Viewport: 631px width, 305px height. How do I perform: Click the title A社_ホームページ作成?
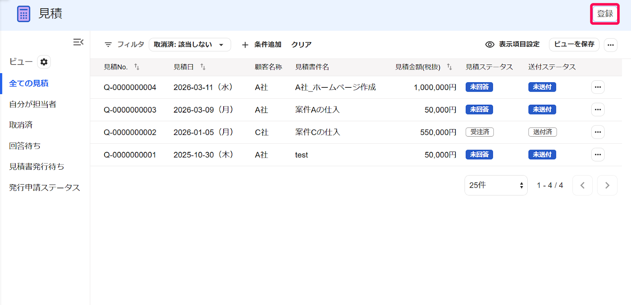click(x=335, y=87)
